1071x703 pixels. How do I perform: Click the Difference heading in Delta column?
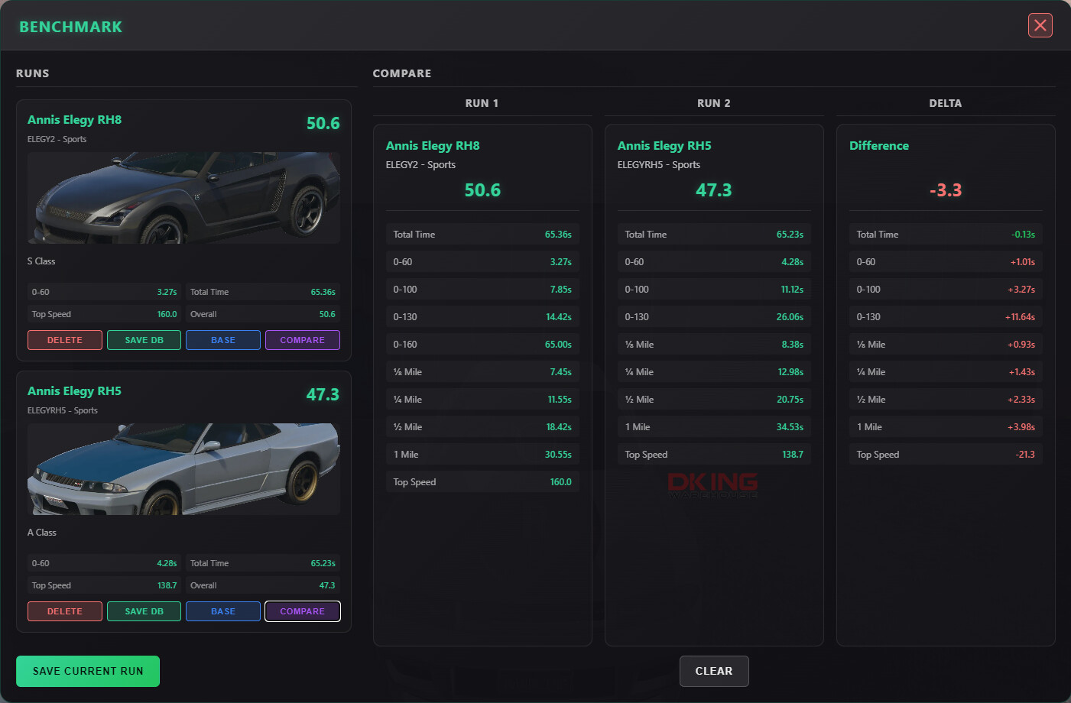point(879,145)
